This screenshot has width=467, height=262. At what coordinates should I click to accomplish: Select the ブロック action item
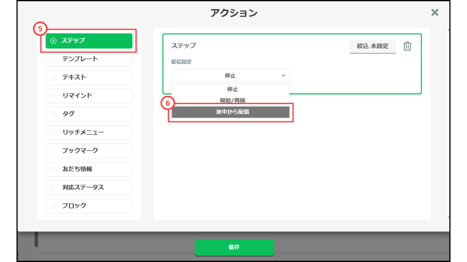click(x=89, y=206)
